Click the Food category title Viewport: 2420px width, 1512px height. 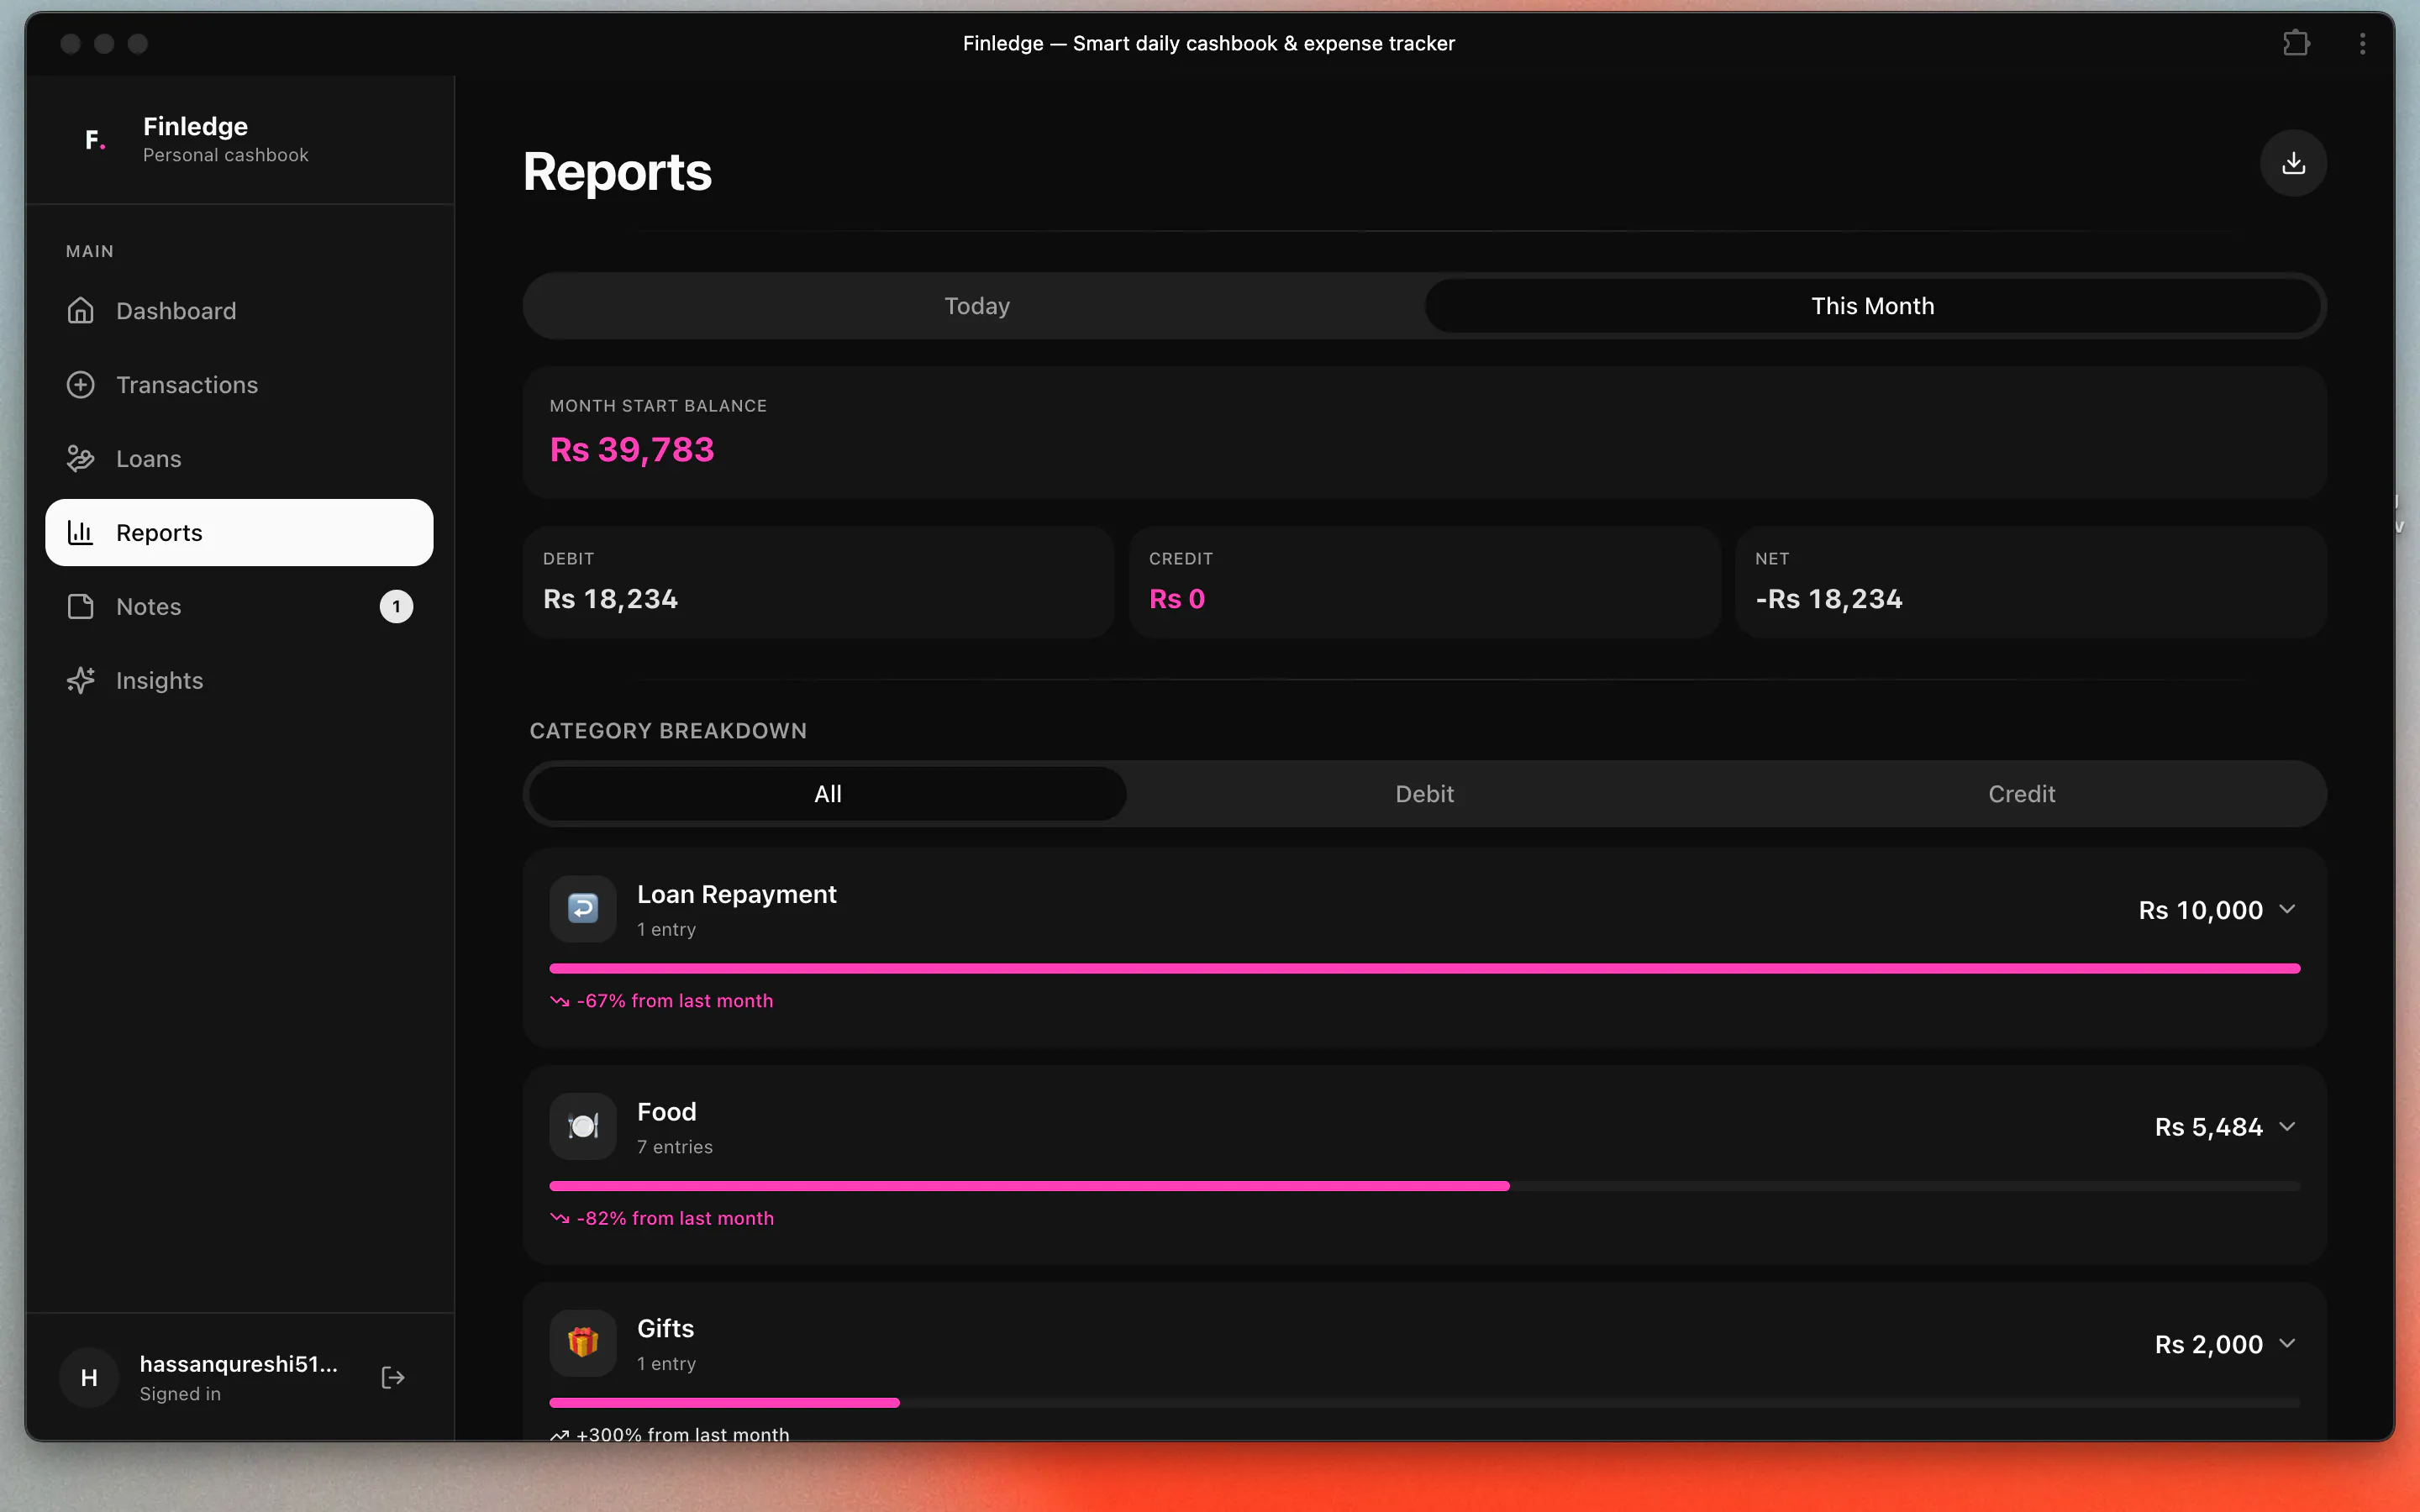click(x=666, y=1112)
